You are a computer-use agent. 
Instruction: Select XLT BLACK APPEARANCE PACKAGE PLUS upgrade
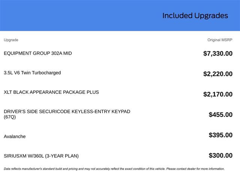click(51, 92)
